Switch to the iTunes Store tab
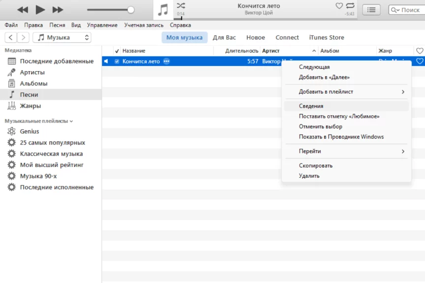The image size is (425, 283). coord(326,37)
